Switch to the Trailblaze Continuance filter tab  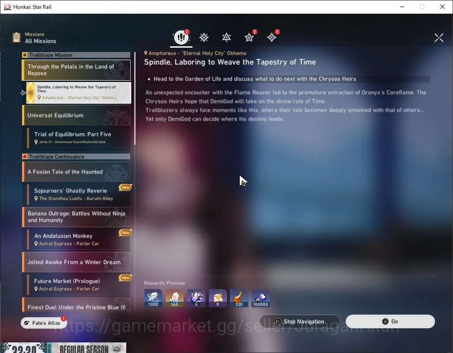pyautogui.click(x=226, y=37)
